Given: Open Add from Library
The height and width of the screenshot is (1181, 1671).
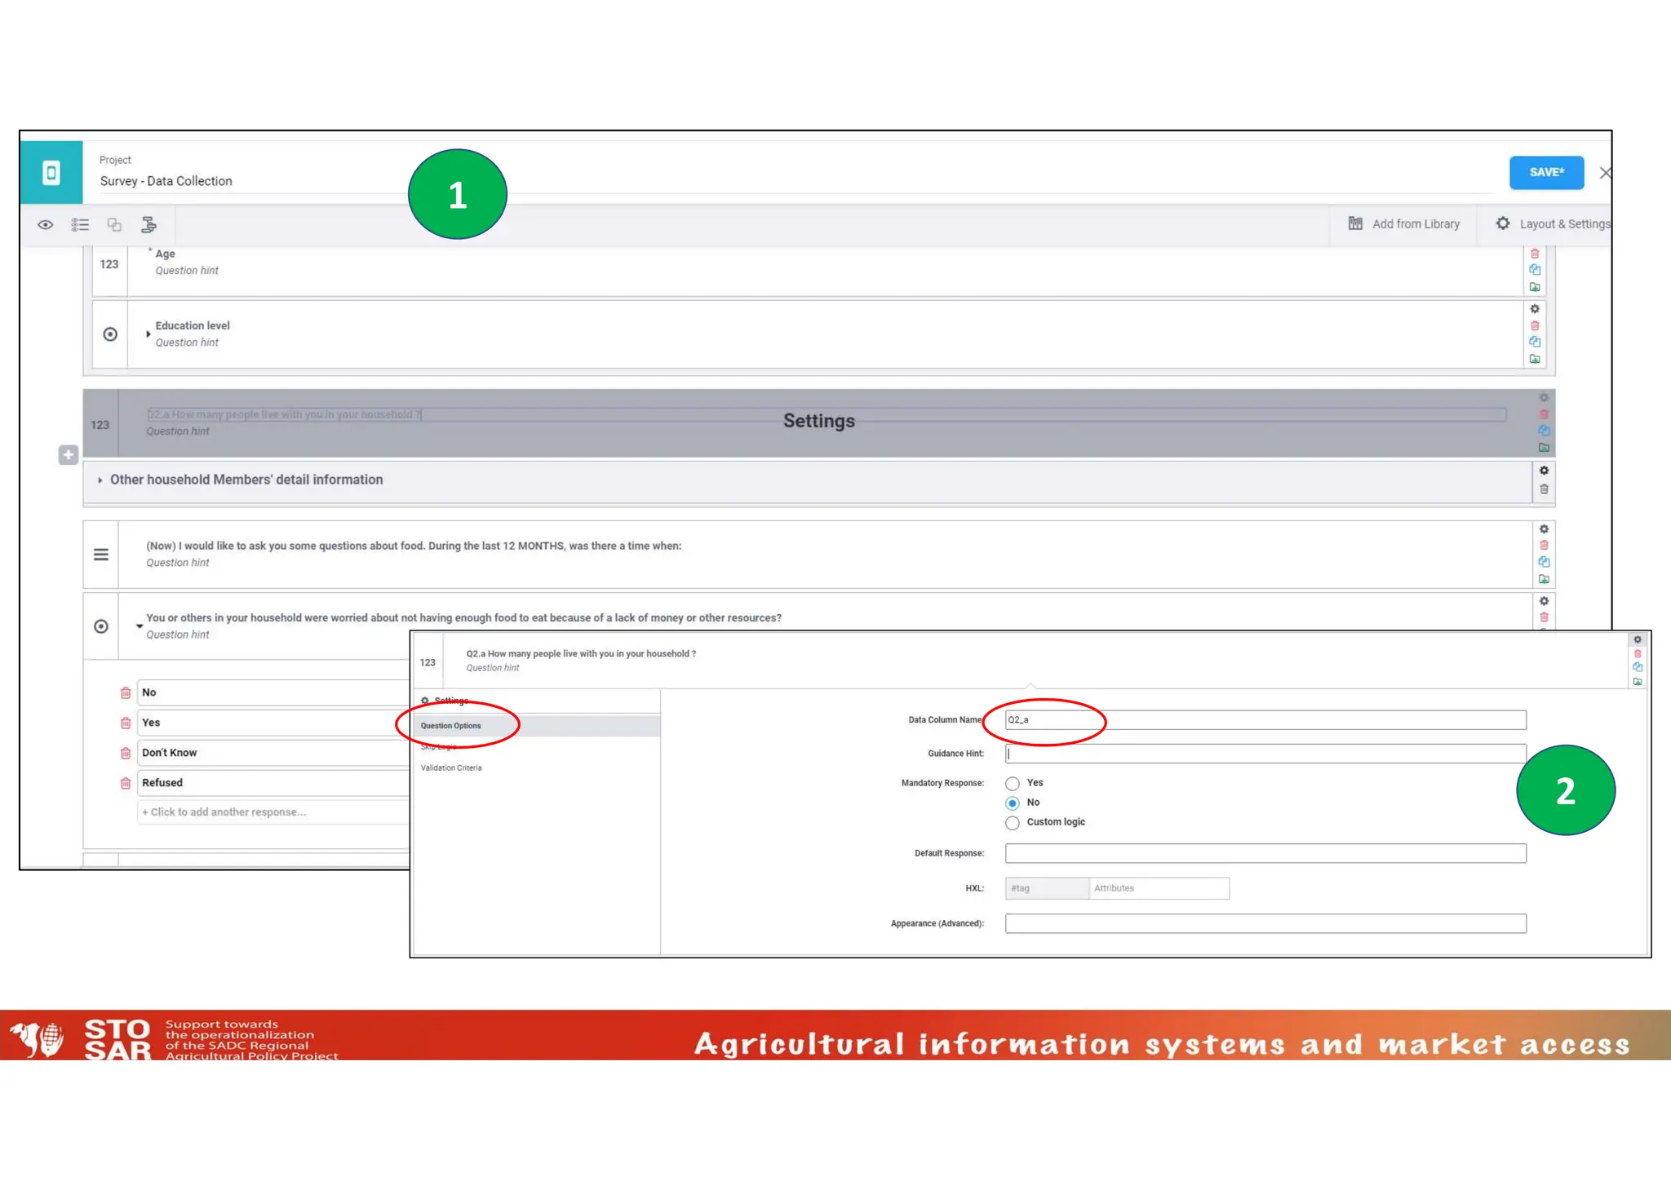Looking at the screenshot, I should point(1404,224).
